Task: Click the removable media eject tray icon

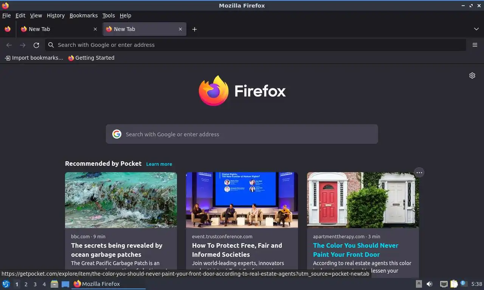Action: click(419, 284)
